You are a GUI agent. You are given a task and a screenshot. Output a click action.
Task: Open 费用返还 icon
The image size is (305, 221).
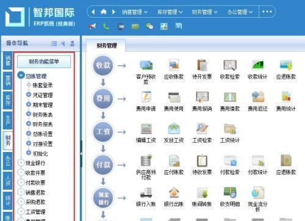[x=257, y=97]
